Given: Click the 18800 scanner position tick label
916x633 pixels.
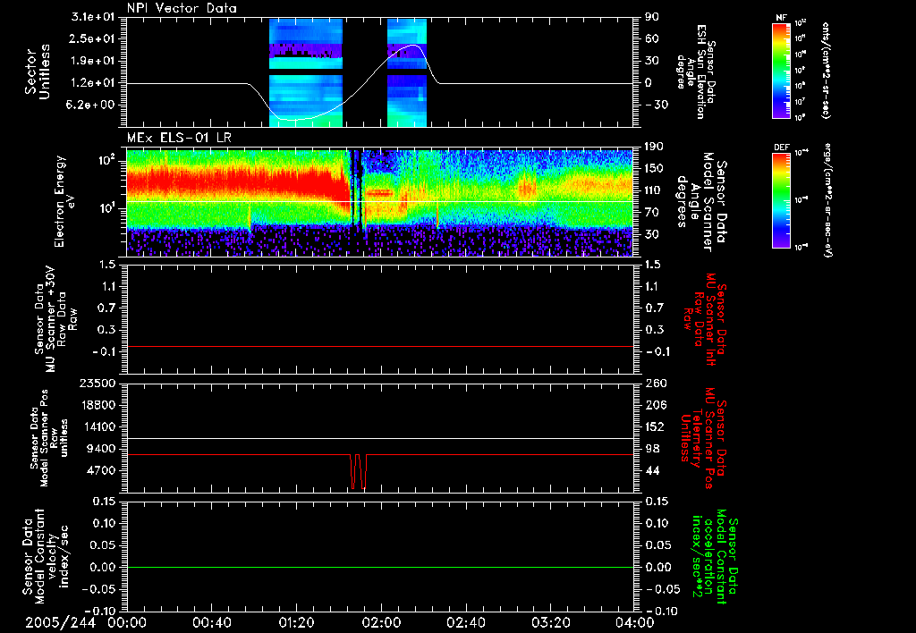Looking at the screenshot, I should point(98,405).
